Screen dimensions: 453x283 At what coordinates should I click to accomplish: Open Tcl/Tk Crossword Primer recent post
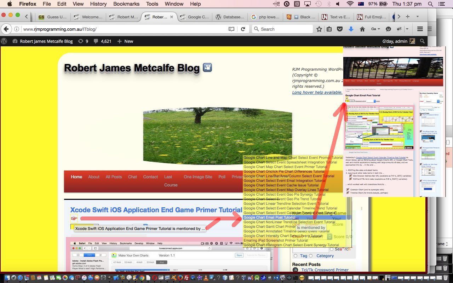(325, 270)
